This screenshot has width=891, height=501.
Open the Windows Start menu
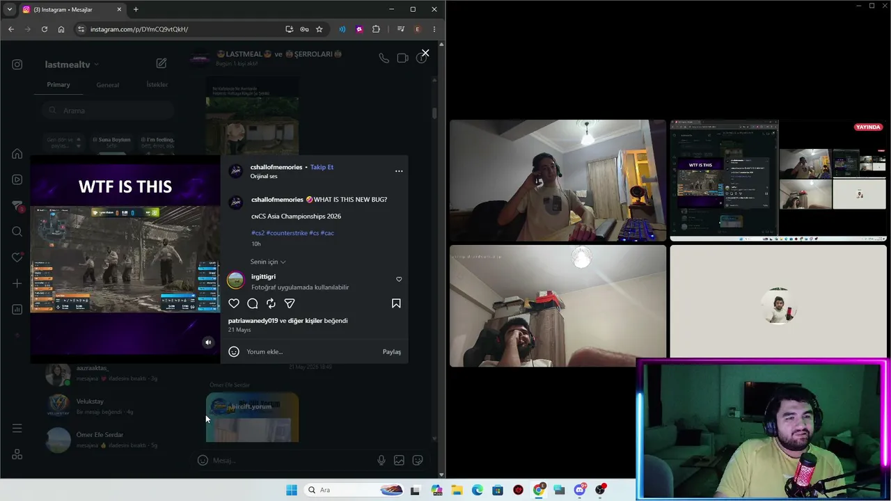point(292,490)
